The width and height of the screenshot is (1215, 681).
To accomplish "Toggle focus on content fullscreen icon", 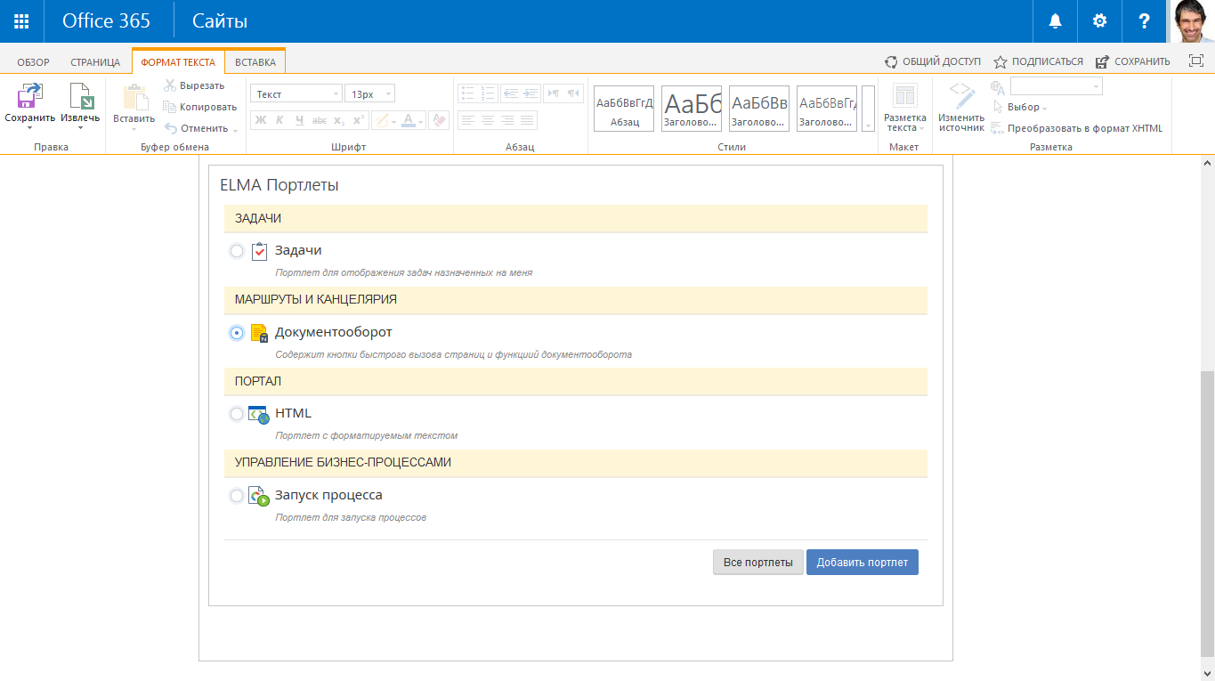I will coord(1196,61).
